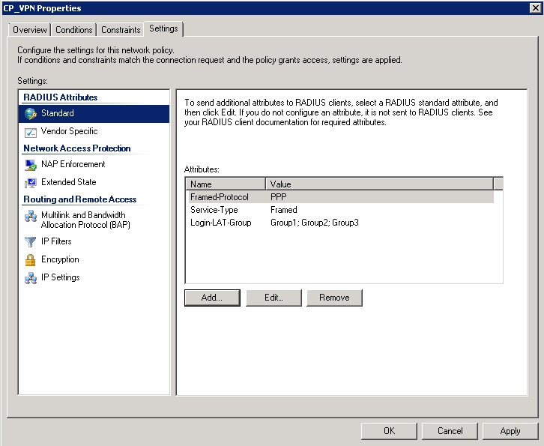Switch to the Overview tab

tap(30, 30)
